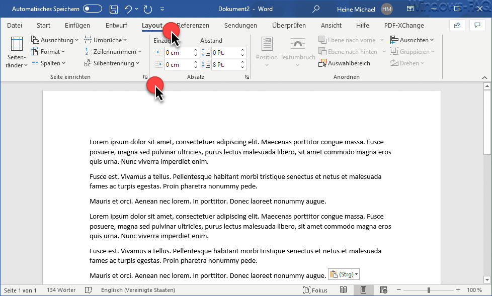
Task: Click the left indent 0 cm field
Action: (x=179, y=52)
